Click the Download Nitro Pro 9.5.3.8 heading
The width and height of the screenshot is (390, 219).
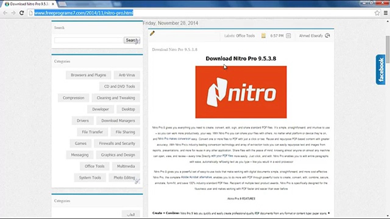241,58
